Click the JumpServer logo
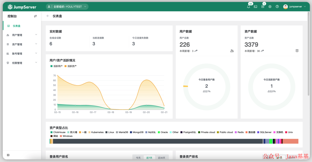The image size is (312, 162). pyautogui.click(x=22, y=7)
